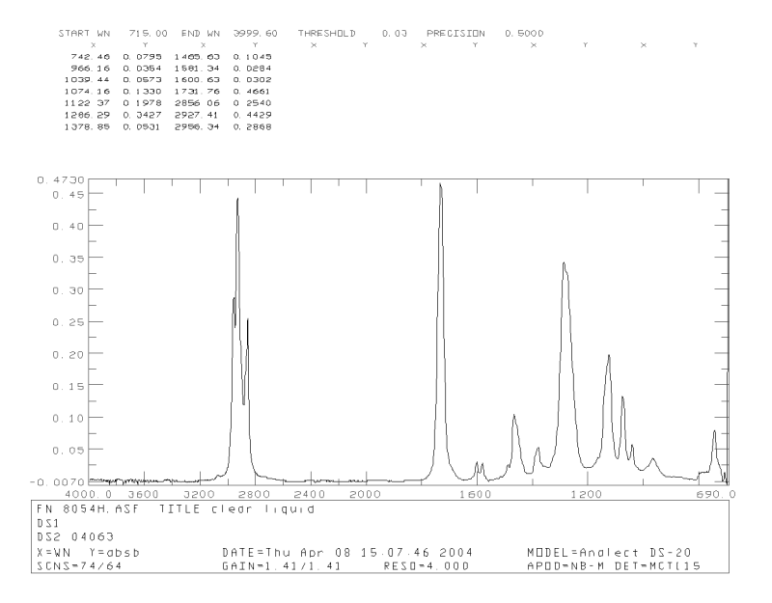772x603 pixels.
Task: Select the RESO=4.000 footer entry
Action: [427, 566]
